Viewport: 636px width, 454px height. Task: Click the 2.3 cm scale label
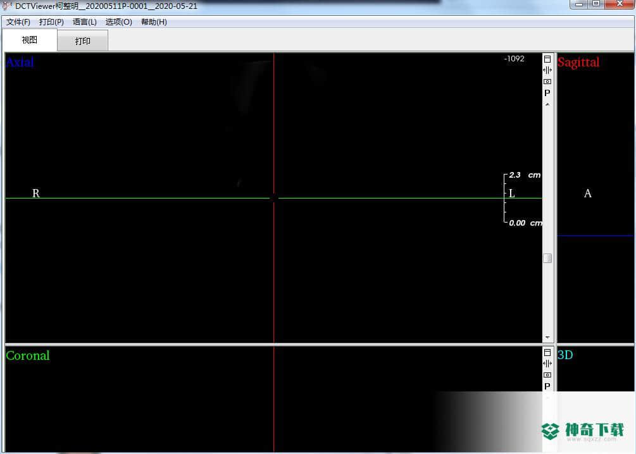pyautogui.click(x=525, y=175)
